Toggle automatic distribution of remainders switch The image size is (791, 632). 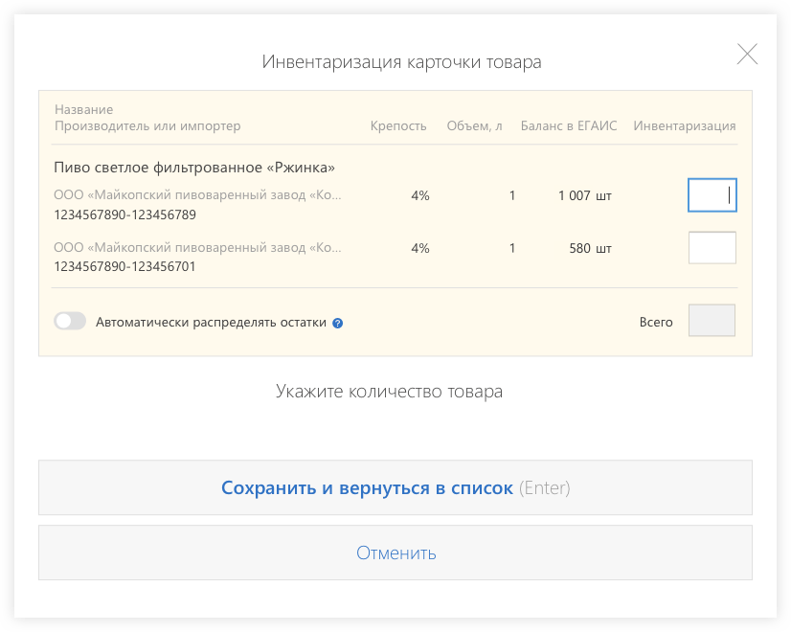coord(70,322)
